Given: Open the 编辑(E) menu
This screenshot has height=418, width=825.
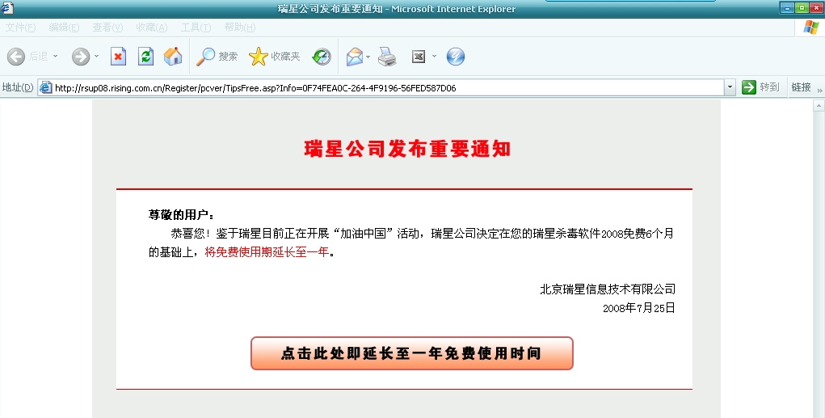Looking at the screenshot, I should 64,27.
